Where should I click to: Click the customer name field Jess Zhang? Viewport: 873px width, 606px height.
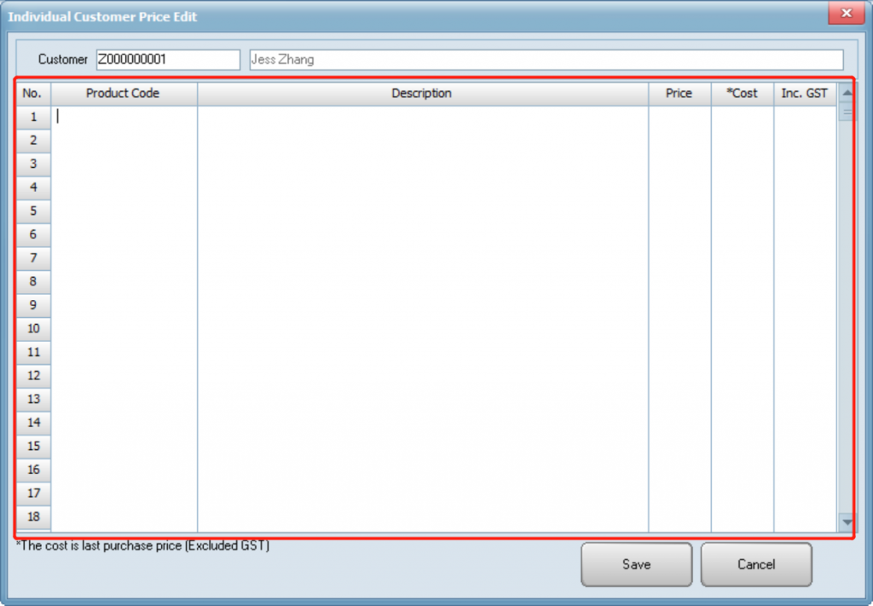[546, 60]
